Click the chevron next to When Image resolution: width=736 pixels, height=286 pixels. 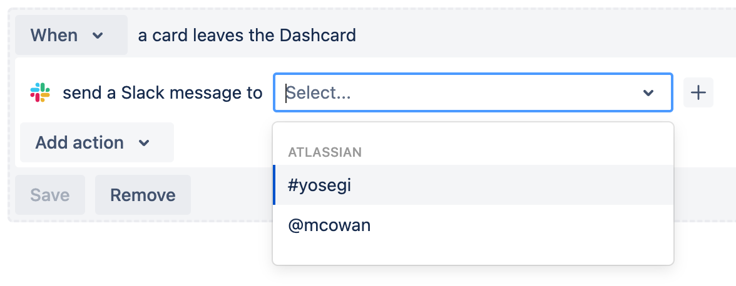98,36
